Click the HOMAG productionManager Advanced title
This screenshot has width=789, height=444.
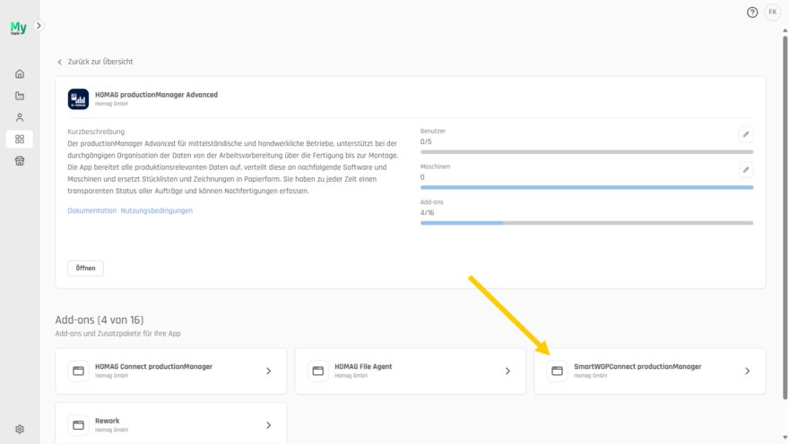point(157,94)
